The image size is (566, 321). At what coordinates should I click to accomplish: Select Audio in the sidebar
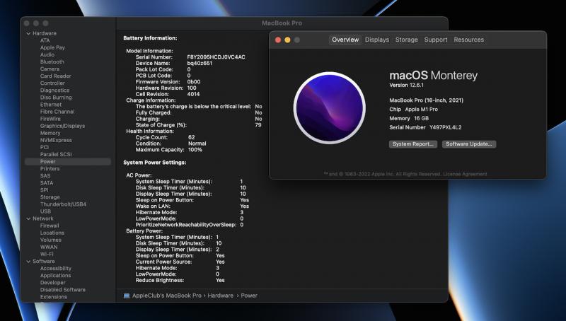coord(47,55)
